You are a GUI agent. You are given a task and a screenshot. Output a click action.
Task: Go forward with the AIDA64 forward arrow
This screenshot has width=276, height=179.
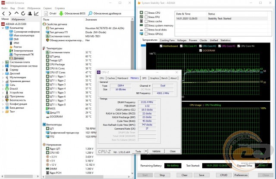tap(10, 13)
